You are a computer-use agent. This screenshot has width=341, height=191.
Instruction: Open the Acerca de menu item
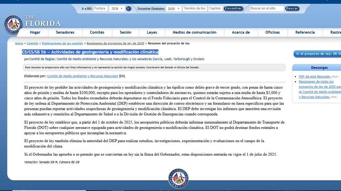tap(241, 32)
